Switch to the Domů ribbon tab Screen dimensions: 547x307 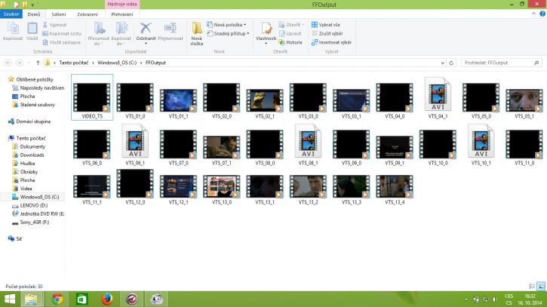tap(34, 14)
